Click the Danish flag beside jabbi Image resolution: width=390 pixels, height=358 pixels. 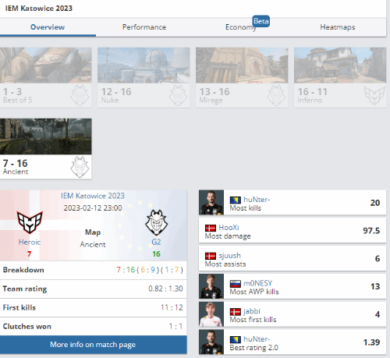[x=236, y=311]
